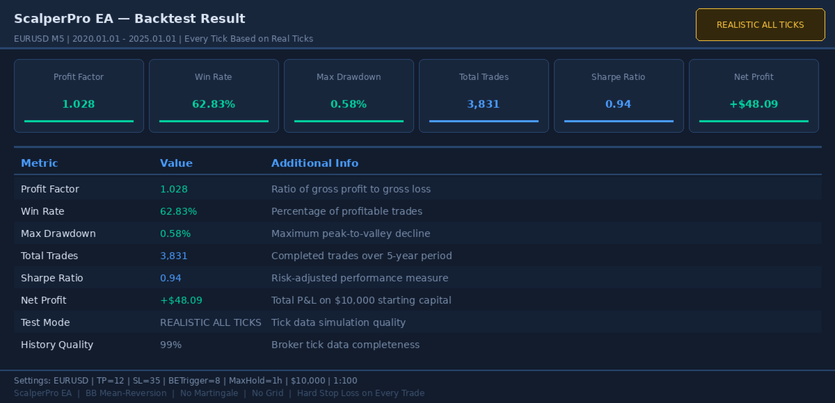Click the 1.028 value in the table's Profit Factor row
This screenshot has width=835, height=403.
click(x=174, y=189)
